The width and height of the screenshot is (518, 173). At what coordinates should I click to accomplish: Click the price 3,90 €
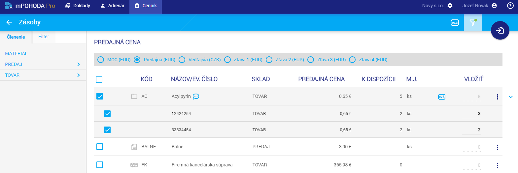[x=345, y=147]
